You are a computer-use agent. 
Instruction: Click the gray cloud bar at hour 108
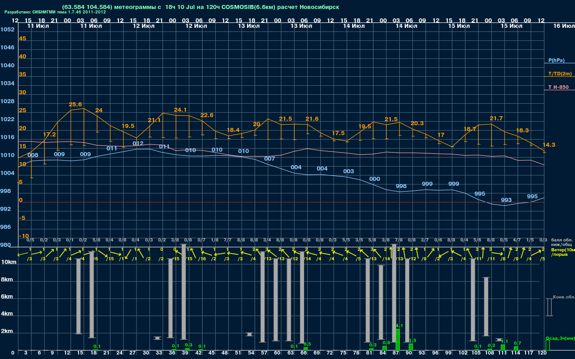486,306
